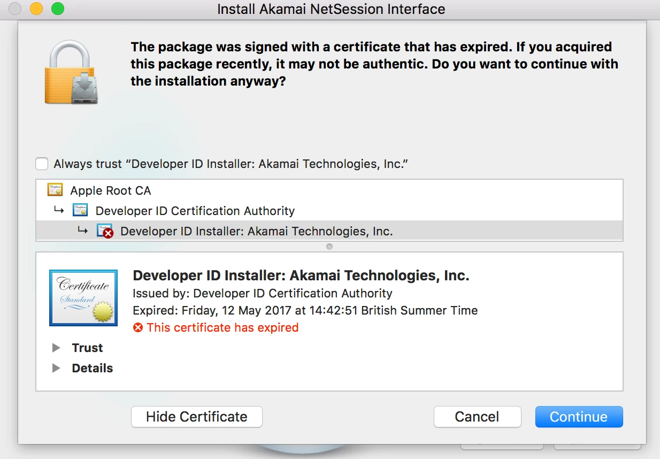
Task: Click the yellow minimize window button
Action: tap(36, 9)
